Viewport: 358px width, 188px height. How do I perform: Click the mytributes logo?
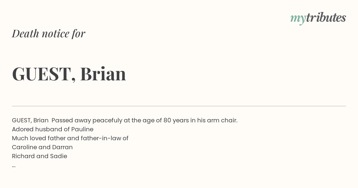point(318,18)
